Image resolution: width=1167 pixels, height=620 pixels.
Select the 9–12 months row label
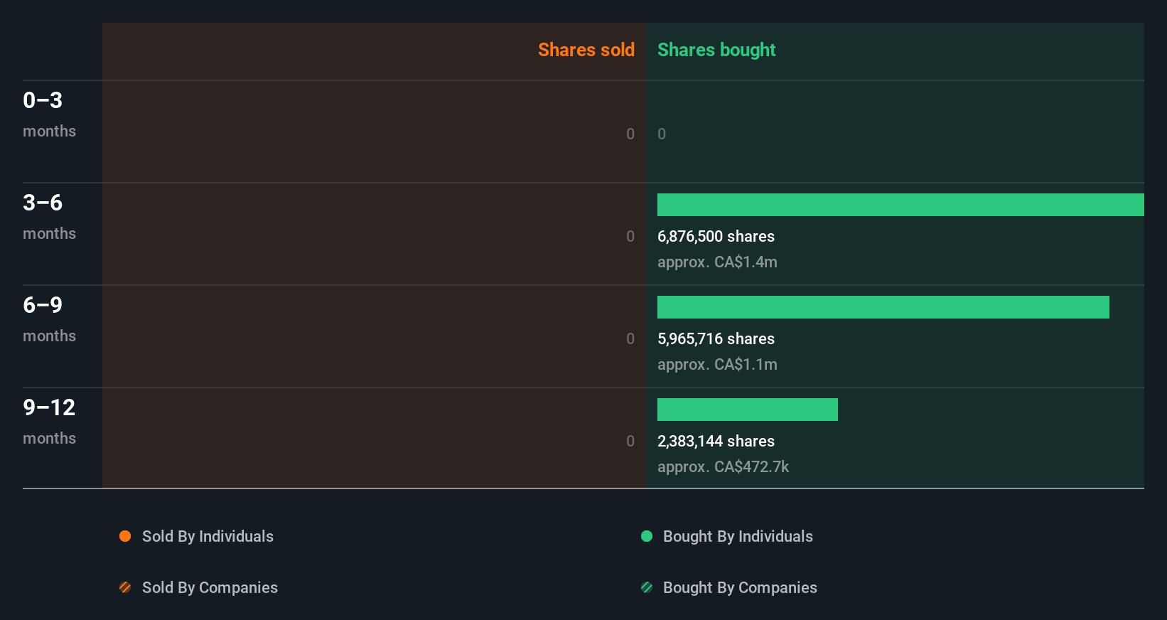pos(49,421)
